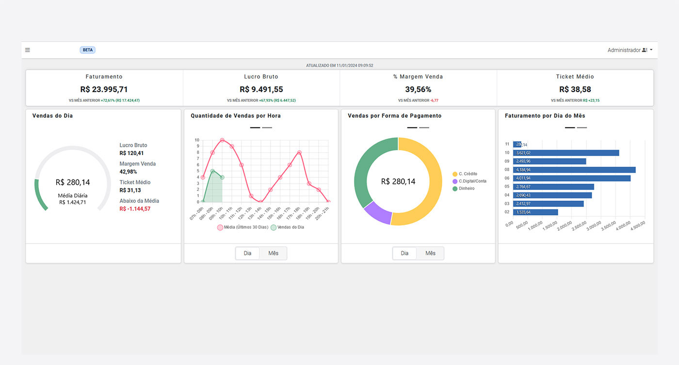Click the day 06 bar showing 4.011,94
Screen dimensions: 679x365
click(572, 178)
